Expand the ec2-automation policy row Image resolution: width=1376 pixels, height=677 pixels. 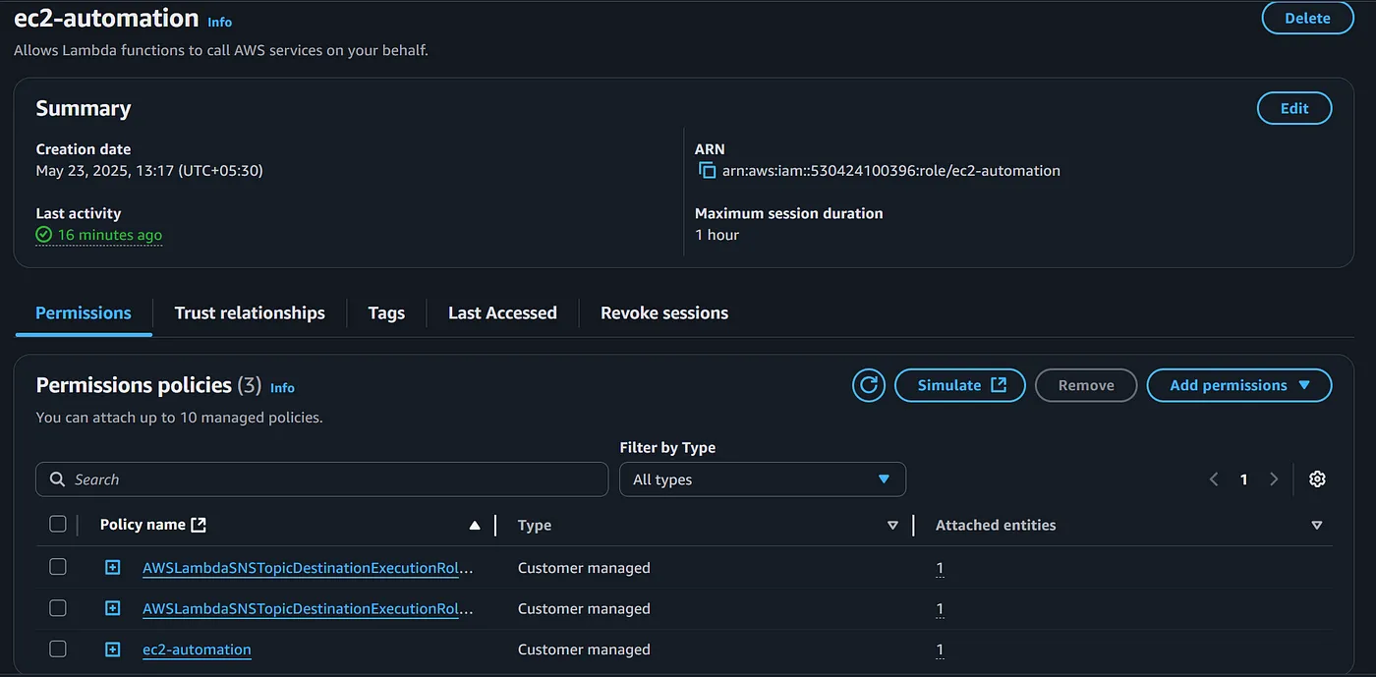[x=113, y=649]
